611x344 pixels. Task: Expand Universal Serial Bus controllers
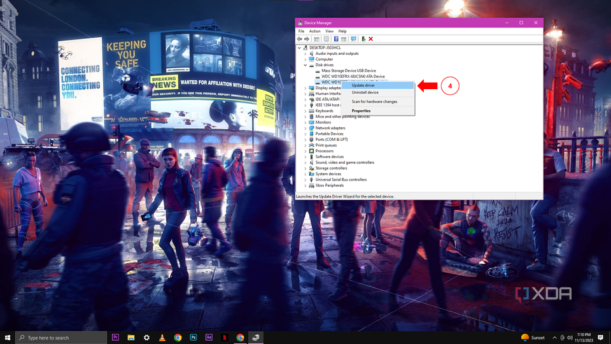point(305,180)
